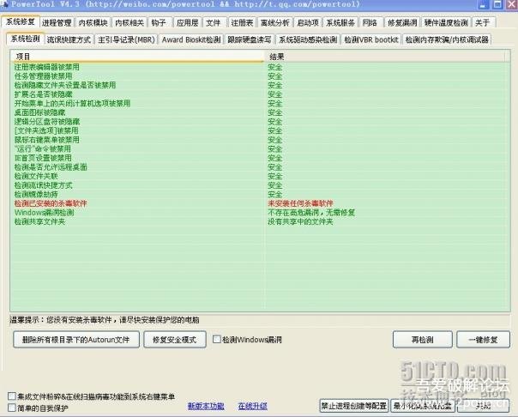This screenshot has height=417, width=518.
Task: Select the 逻辑分区盘符被隐藏 row
Action: [x=261, y=122]
